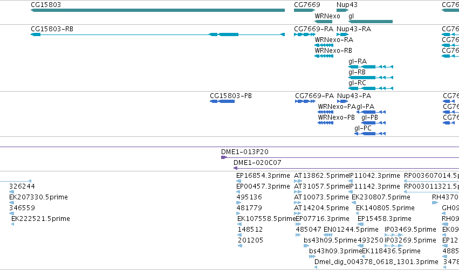Select the AT10073.5prime EST label

tap(321, 197)
